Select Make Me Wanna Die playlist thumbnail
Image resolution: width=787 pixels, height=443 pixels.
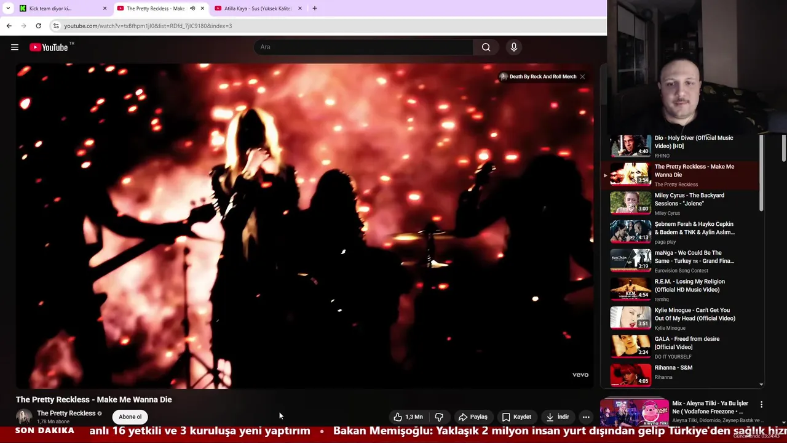coord(630,175)
